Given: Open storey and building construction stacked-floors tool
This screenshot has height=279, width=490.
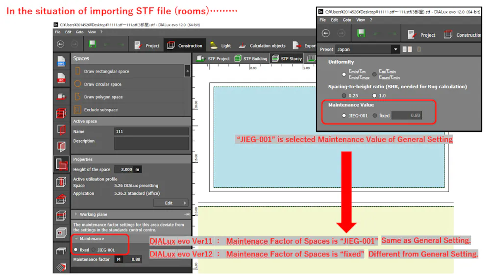Looking at the screenshot, I should coord(61,113).
